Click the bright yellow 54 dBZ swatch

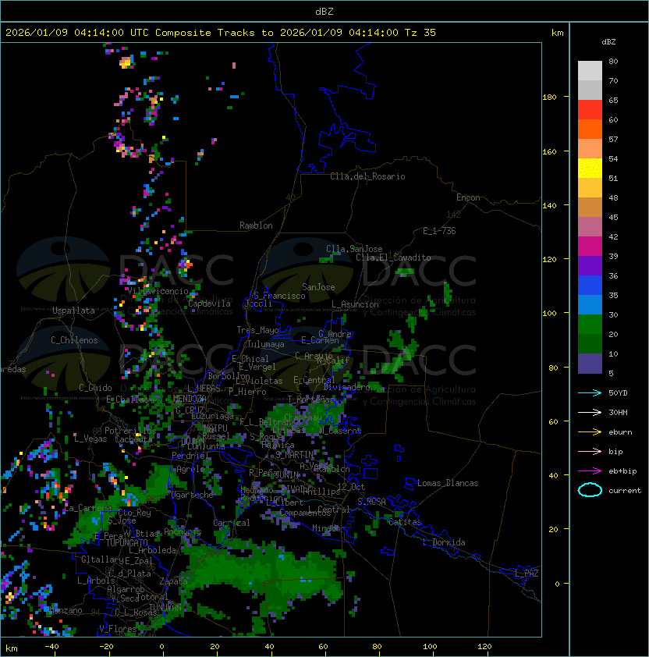pyautogui.click(x=590, y=169)
